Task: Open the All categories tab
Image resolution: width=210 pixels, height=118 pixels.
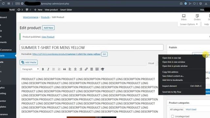Action: pyautogui.click(x=177, y=109)
